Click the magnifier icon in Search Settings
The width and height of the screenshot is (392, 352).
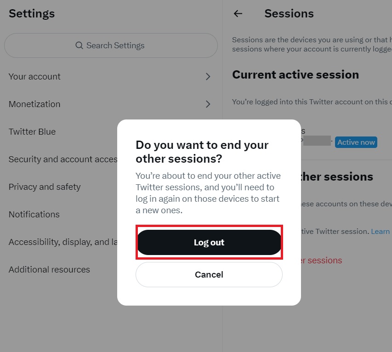pyautogui.click(x=79, y=45)
